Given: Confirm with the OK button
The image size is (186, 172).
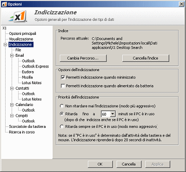Looking at the screenshot, I should click(x=100, y=164).
